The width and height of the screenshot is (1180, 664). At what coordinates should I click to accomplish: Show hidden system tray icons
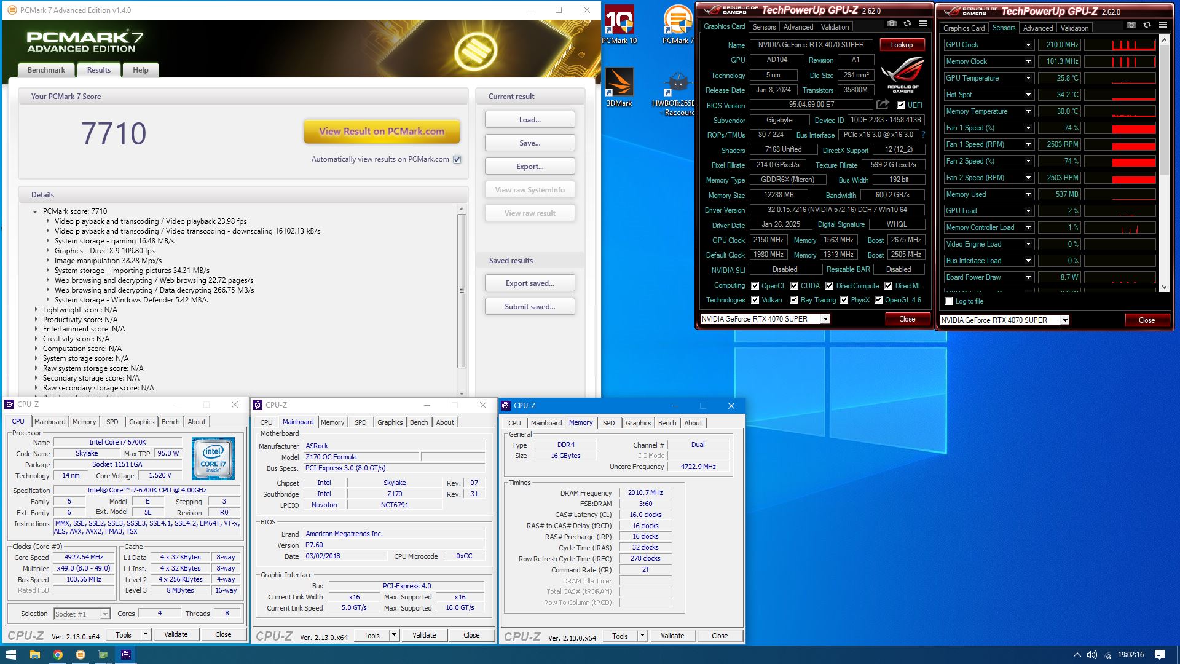1077,655
